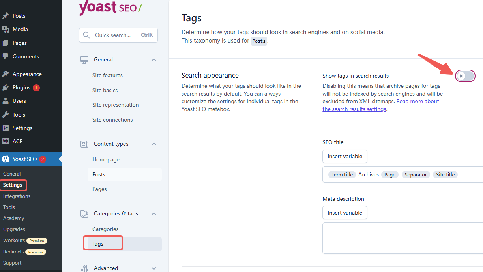Click Insert variable under SEO title
Screen dimensions: 483x272
344,156
